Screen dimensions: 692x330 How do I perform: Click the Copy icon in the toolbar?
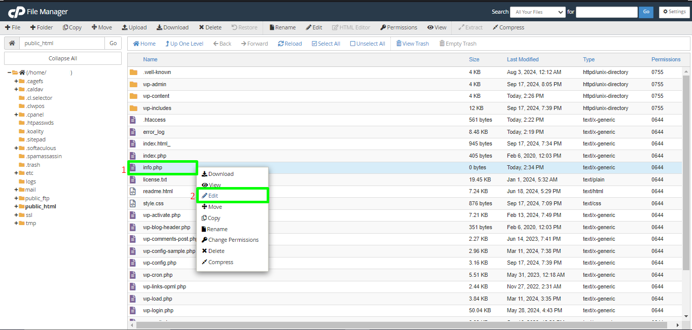[x=72, y=27]
